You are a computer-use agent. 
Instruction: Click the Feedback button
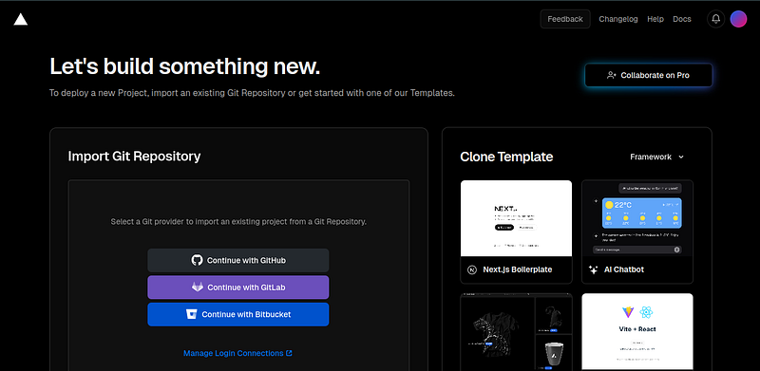[x=565, y=19]
